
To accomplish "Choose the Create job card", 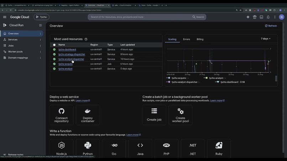I will click(154, 115).
